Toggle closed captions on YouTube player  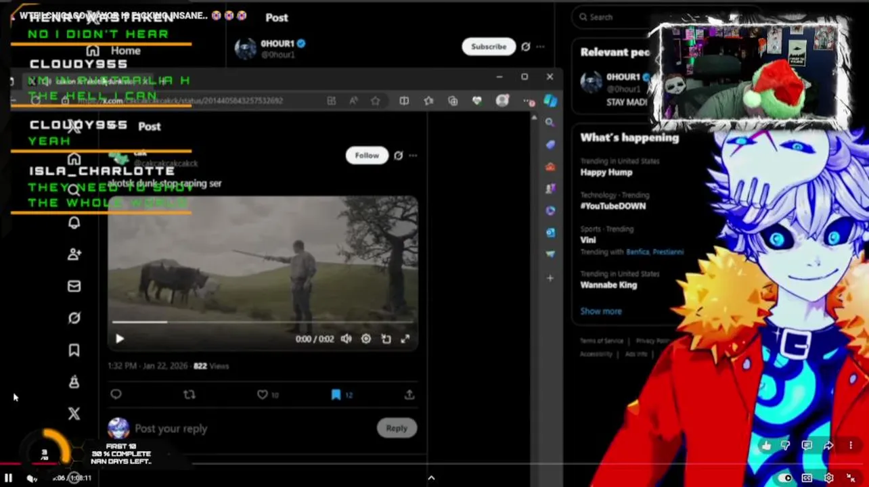[807, 478]
